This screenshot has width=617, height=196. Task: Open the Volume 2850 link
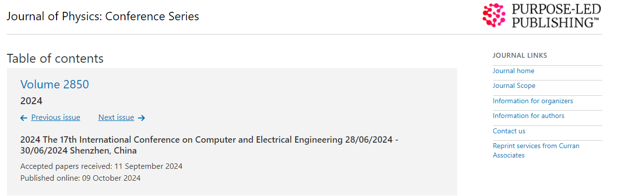pyautogui.click(x=55, y=84)
